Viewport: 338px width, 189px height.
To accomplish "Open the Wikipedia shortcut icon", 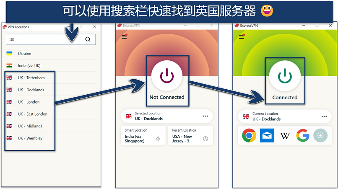I will pos(285,135).
